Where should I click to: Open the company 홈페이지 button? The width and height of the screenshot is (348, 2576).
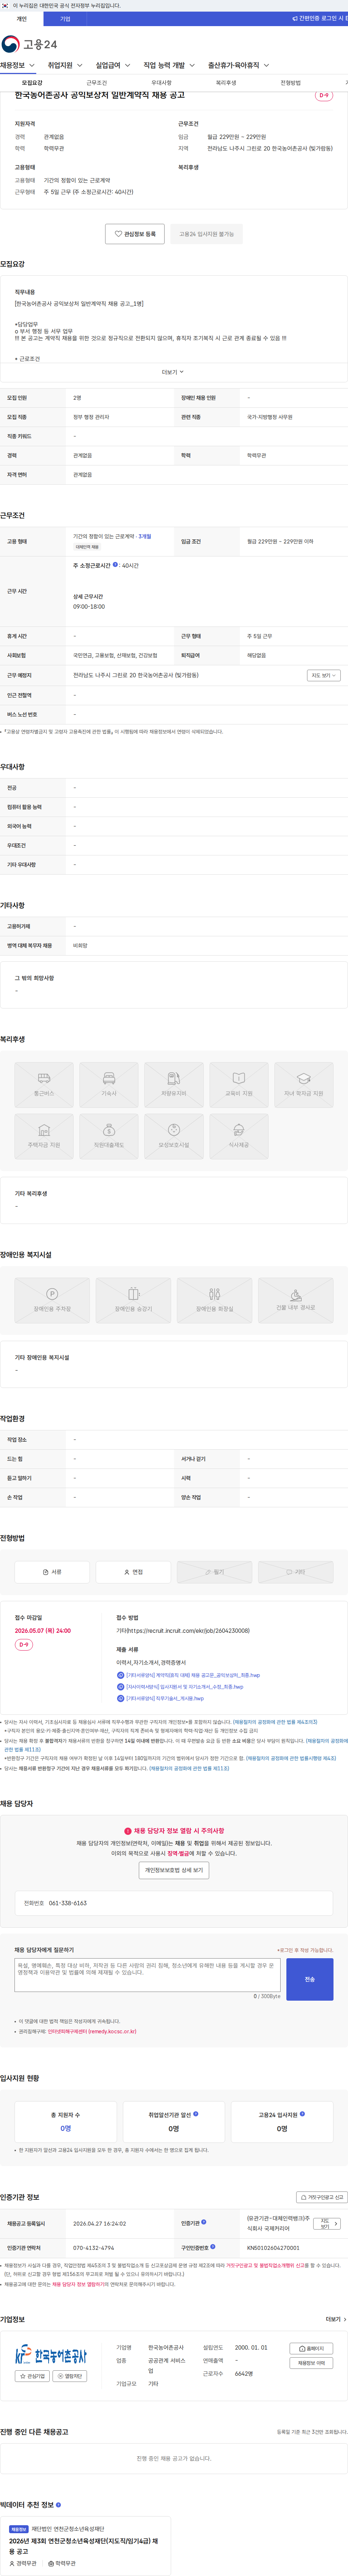point(311,2348)
